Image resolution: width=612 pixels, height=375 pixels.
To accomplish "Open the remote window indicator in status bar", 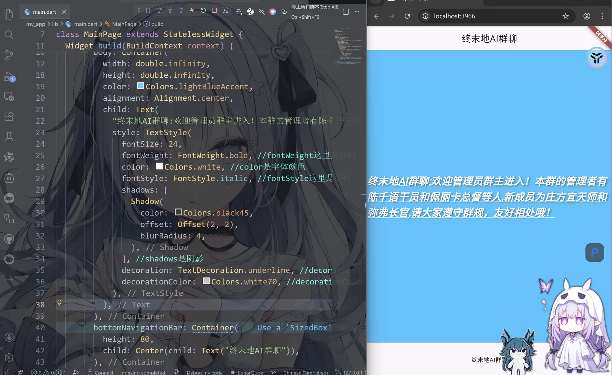I will coord(6,372).
